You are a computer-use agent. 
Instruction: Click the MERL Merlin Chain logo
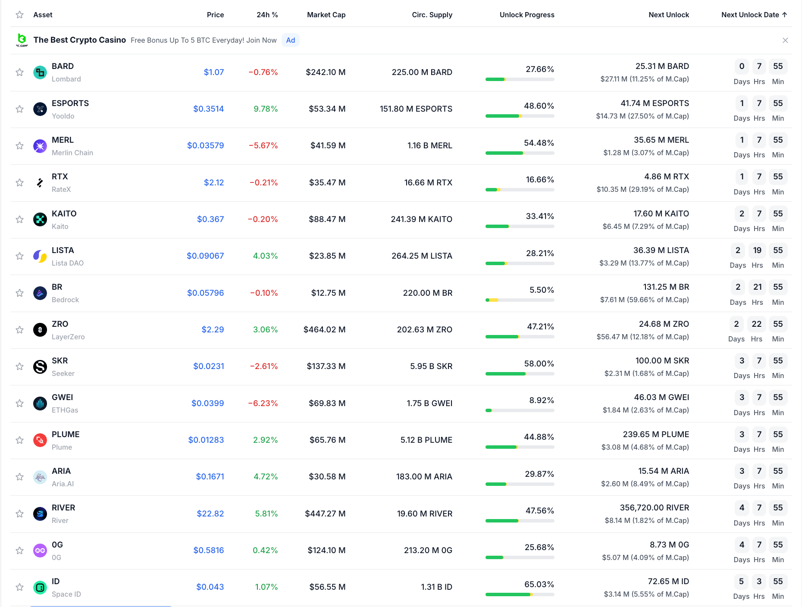[40, 146]
